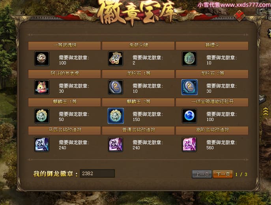The height and width of the screenshot is (205, 271).
Task: Click the 免做令牌 token icon
Action: (116, 59)
